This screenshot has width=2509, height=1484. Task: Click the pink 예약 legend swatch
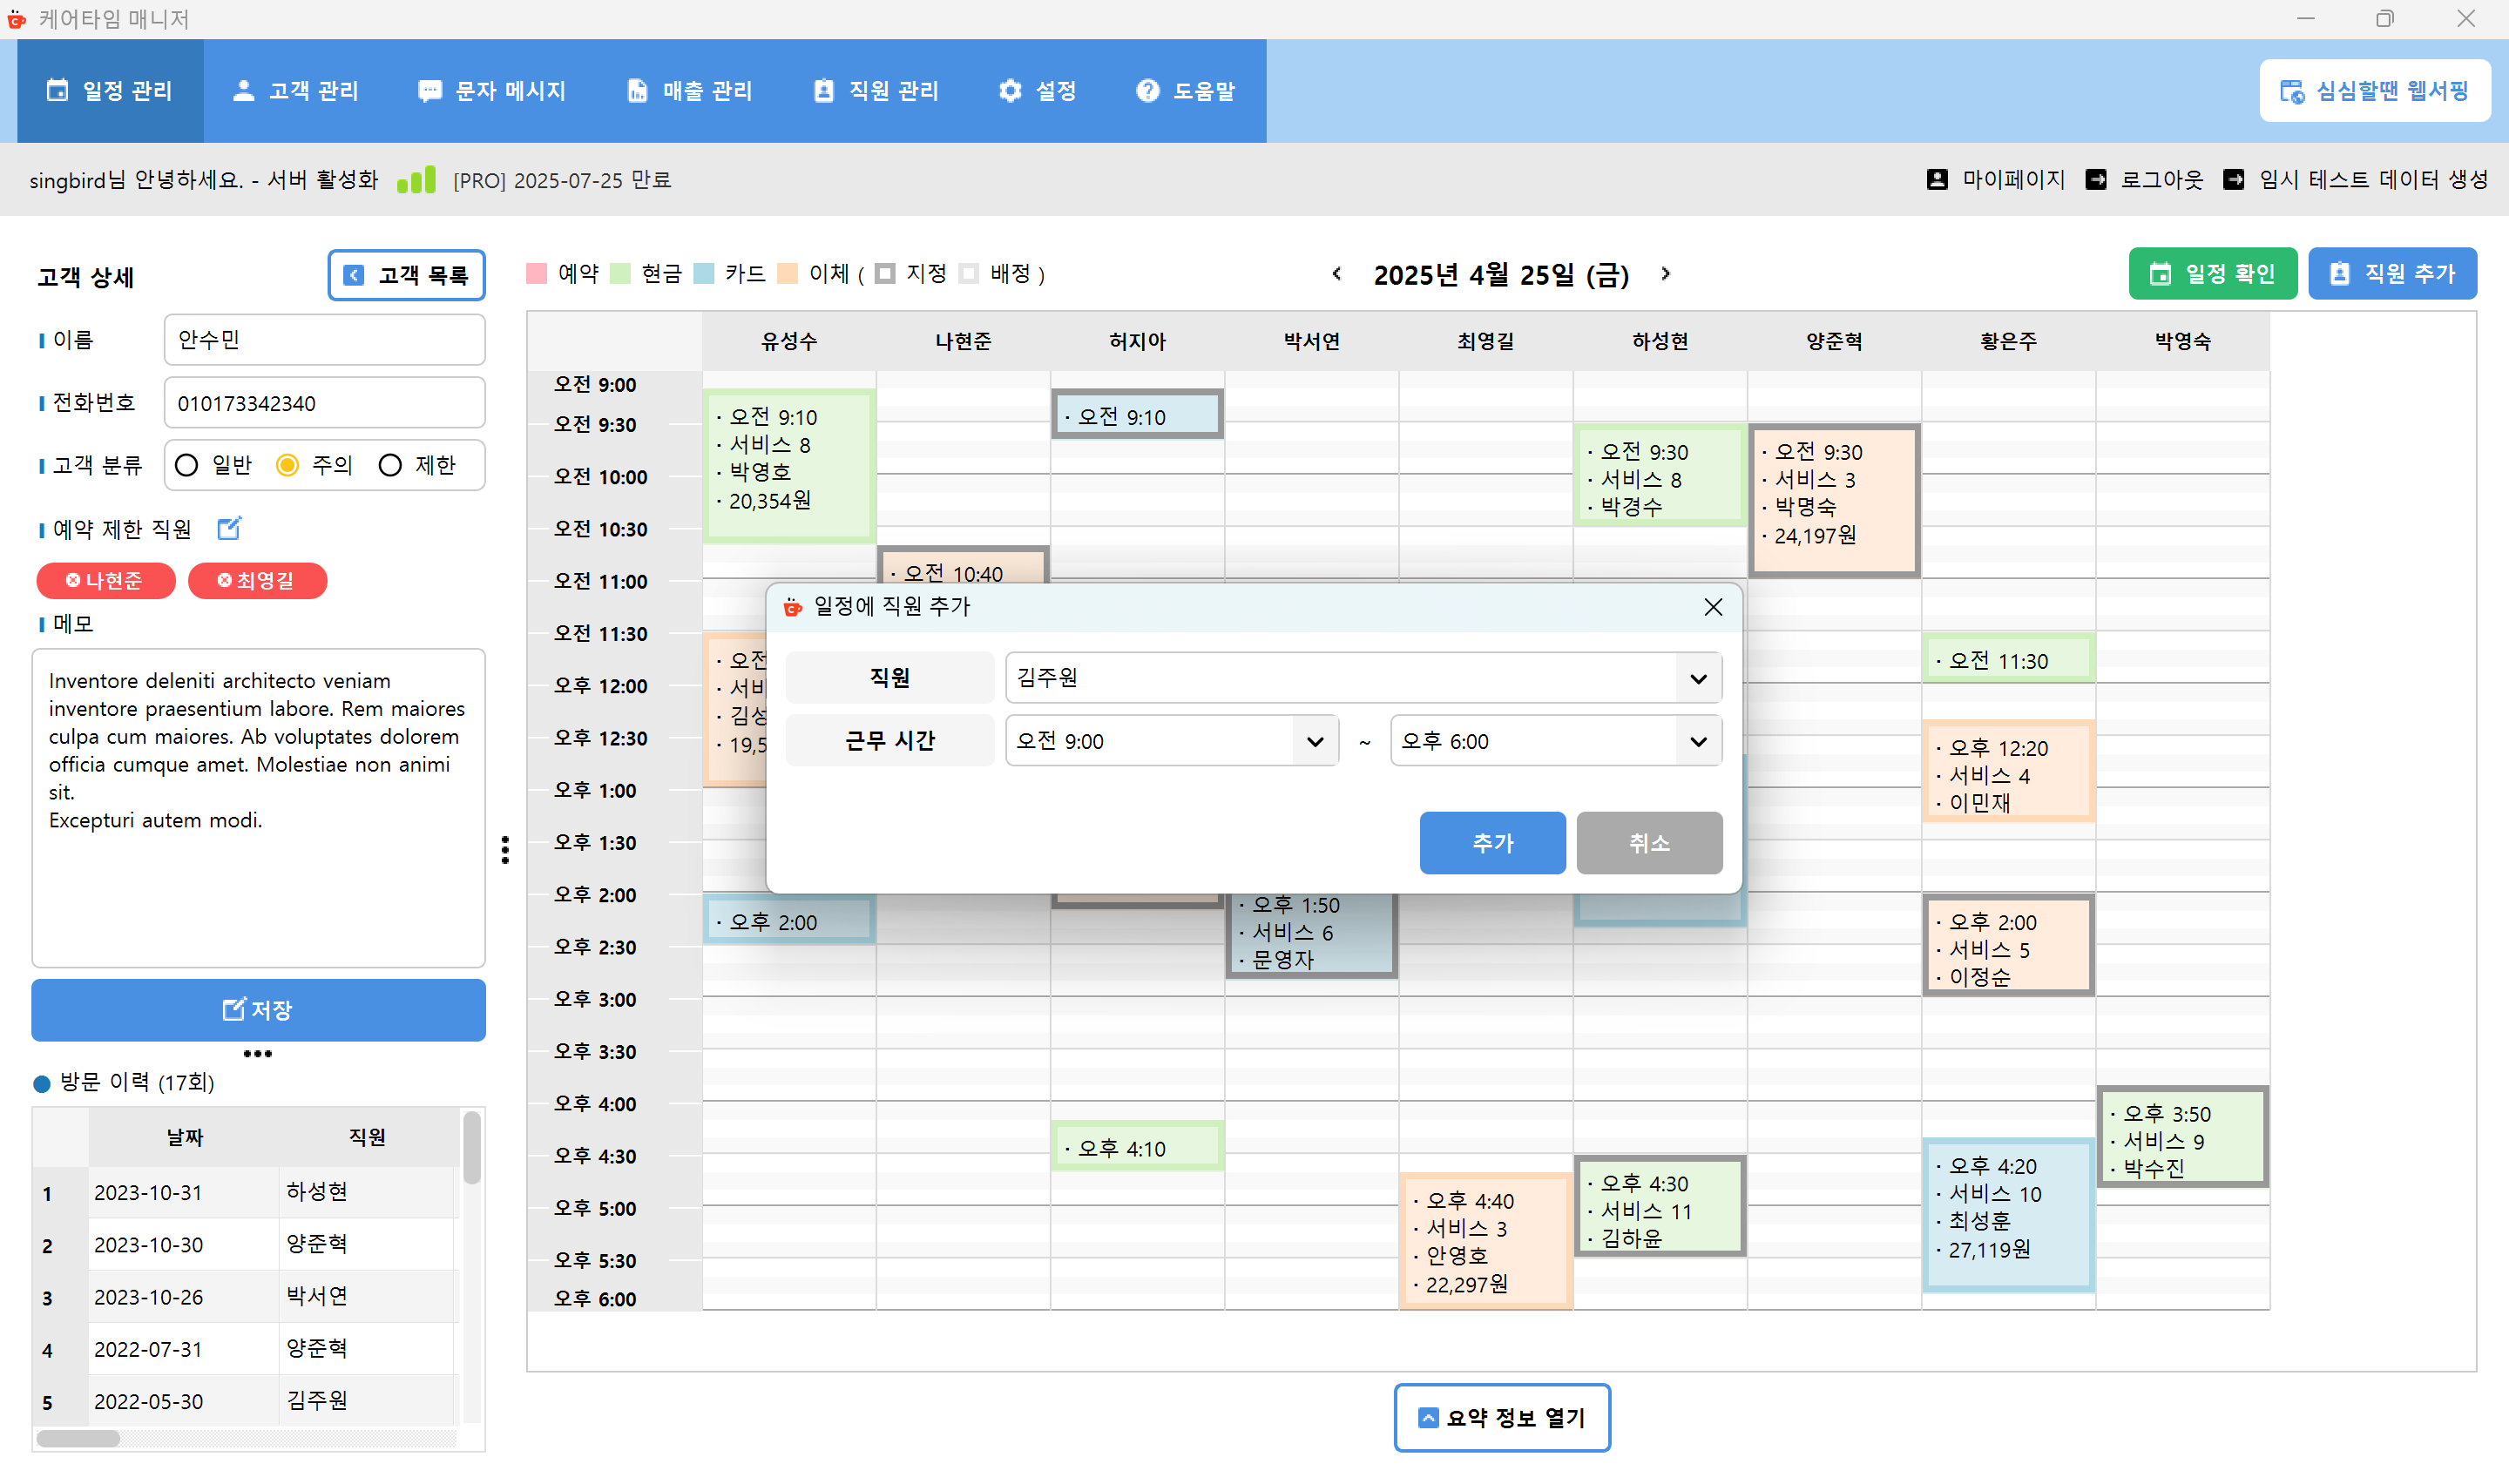pos(537,274)
